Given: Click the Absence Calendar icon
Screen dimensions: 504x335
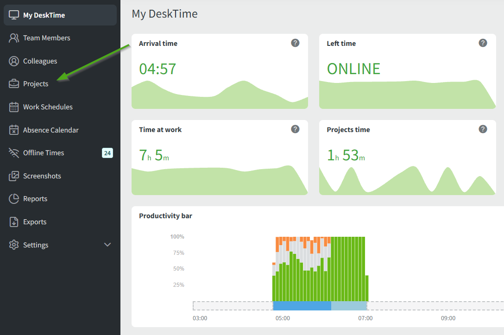Looking at the screenshot, I should (x=14, y=130).
